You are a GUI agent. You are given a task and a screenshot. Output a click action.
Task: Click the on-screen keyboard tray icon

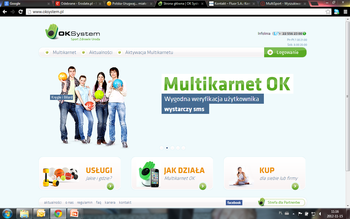287,213
